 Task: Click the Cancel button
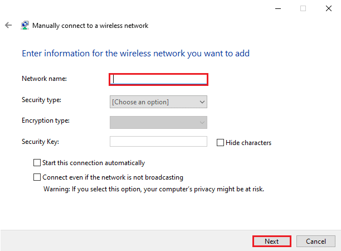tap(315, 241)
